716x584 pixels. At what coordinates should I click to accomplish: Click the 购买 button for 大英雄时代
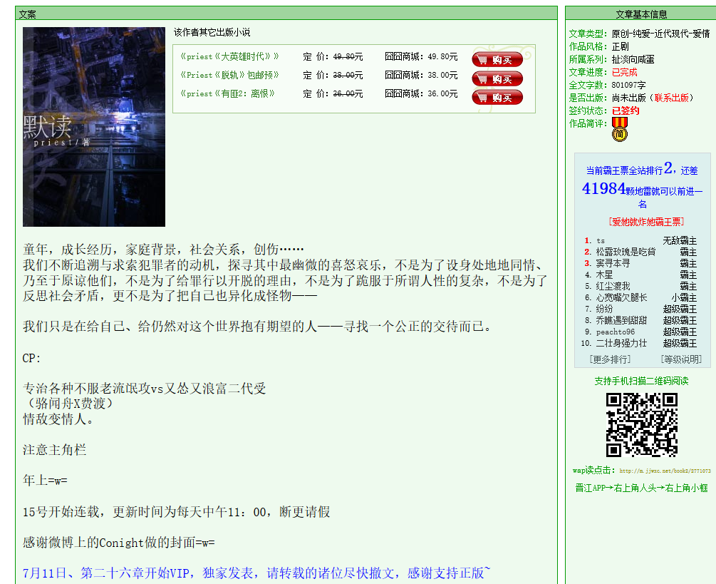497,59
